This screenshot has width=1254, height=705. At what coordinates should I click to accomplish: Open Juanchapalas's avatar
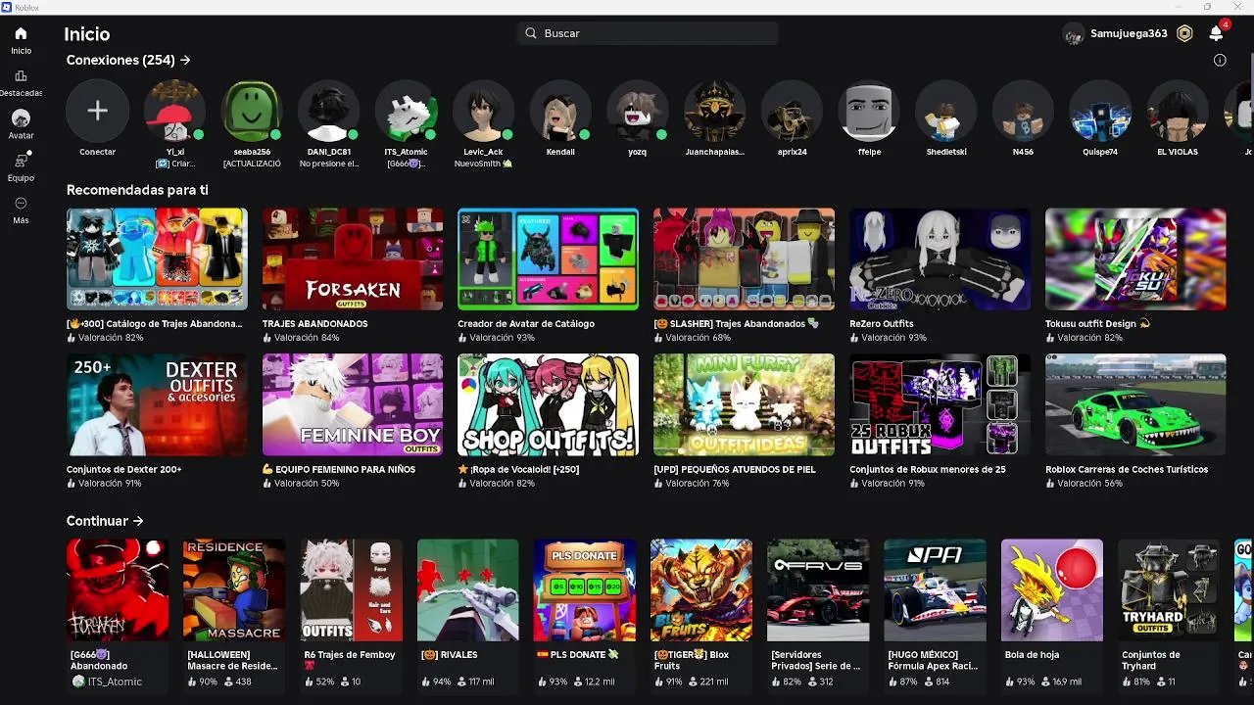(x=714, y=111)
